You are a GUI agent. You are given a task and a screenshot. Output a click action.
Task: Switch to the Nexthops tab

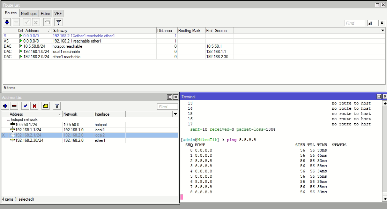coord(29,13)
